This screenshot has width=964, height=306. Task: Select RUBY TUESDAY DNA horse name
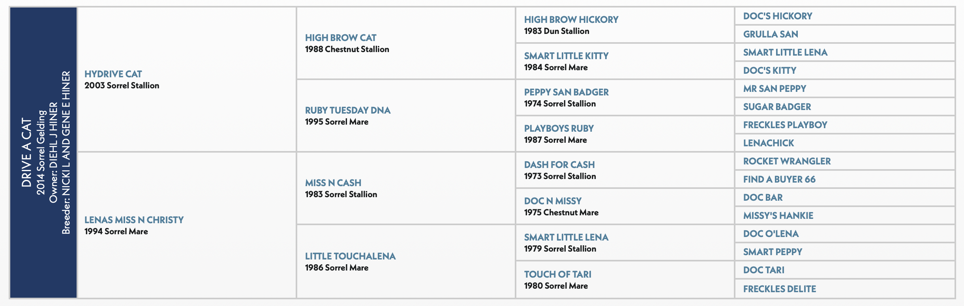(x=348, y=110)
